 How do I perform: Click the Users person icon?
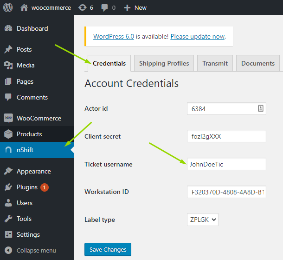point(8,203)
